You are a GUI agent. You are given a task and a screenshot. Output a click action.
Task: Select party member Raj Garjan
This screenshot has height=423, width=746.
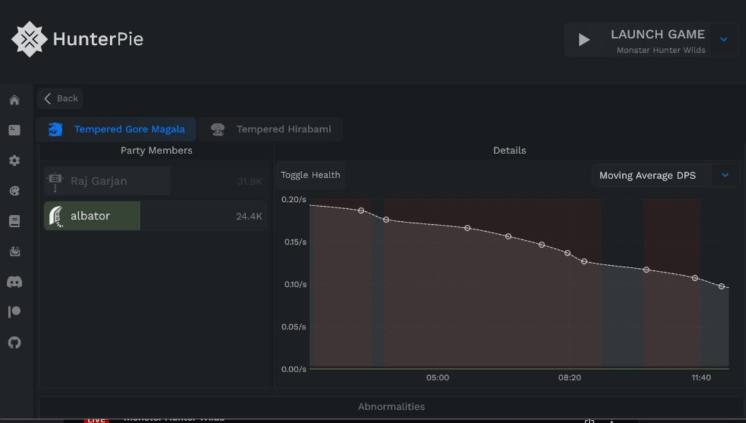(155, 181)
